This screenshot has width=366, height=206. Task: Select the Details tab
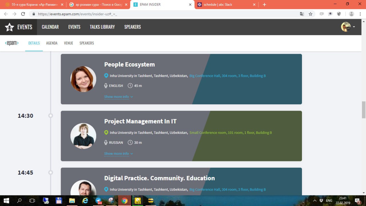(34, 43)
